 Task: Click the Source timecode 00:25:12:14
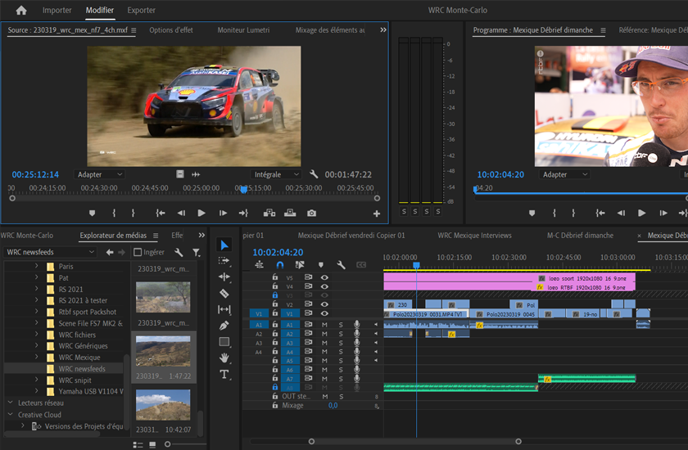click(x=35, y=174)
